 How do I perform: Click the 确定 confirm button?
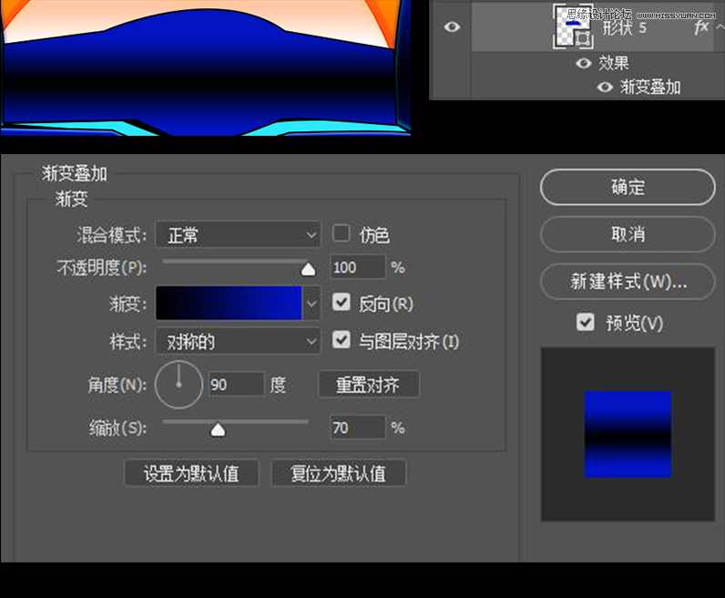628,187
